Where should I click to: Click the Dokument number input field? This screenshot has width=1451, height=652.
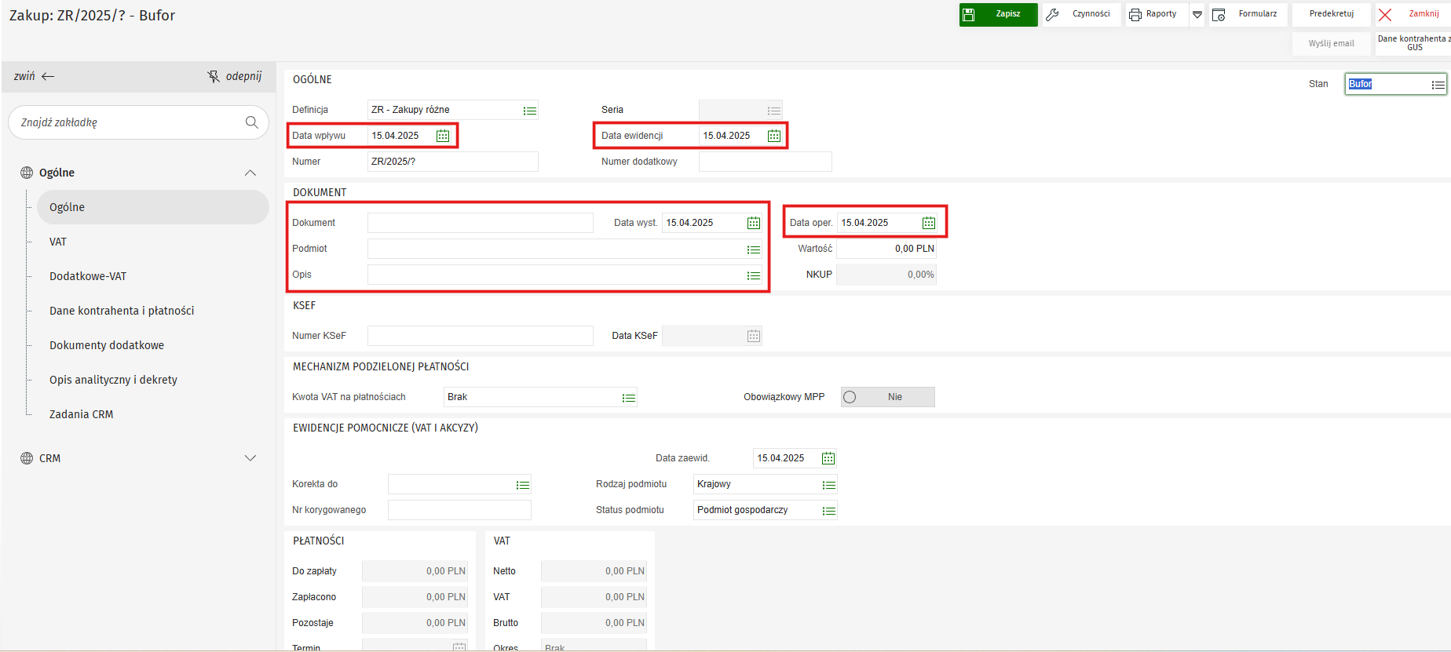tap(480, 223)
